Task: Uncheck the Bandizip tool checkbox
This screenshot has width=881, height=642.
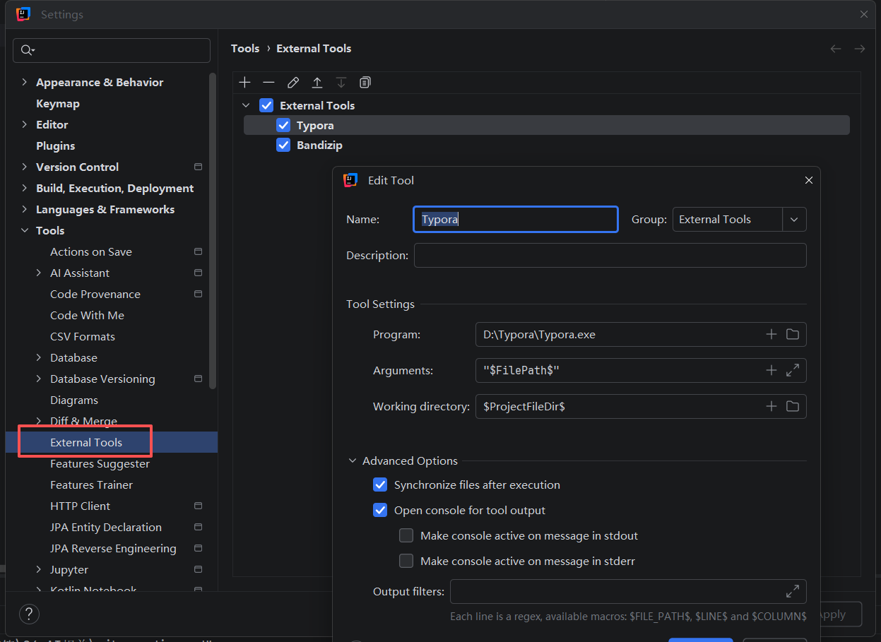Action: 283,145
